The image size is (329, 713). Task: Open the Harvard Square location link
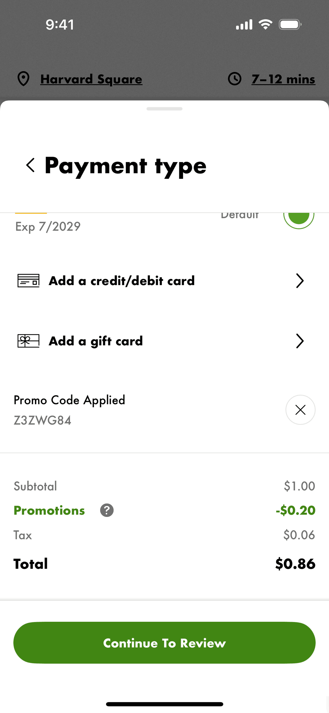point(91,79)
